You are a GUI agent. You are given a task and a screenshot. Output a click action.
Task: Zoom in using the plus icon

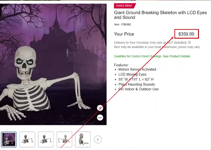[100, 108]
